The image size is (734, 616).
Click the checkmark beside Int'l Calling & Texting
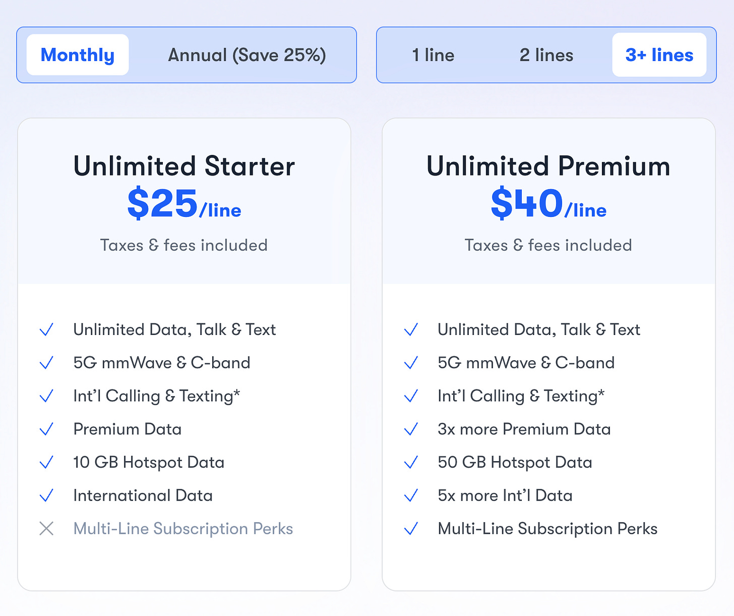pos(46,396)
